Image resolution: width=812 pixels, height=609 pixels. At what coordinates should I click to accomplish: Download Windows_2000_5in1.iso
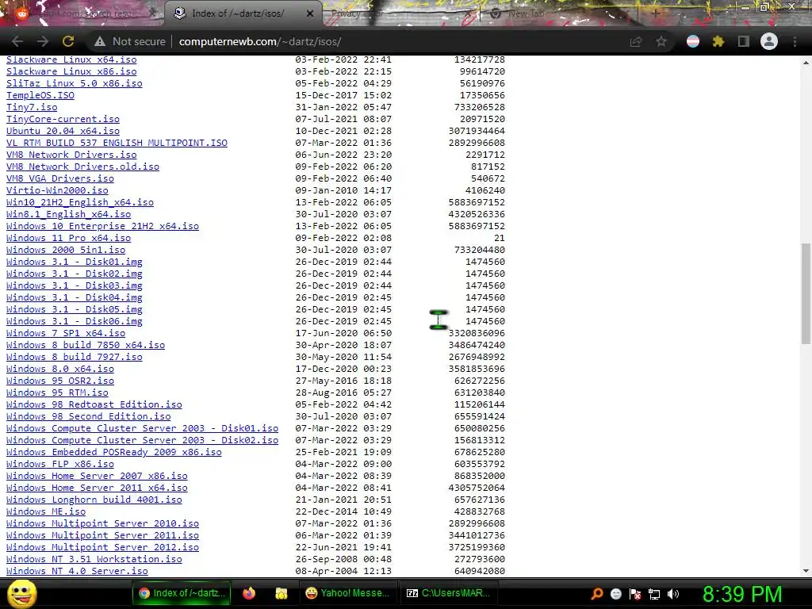point(66,250)
